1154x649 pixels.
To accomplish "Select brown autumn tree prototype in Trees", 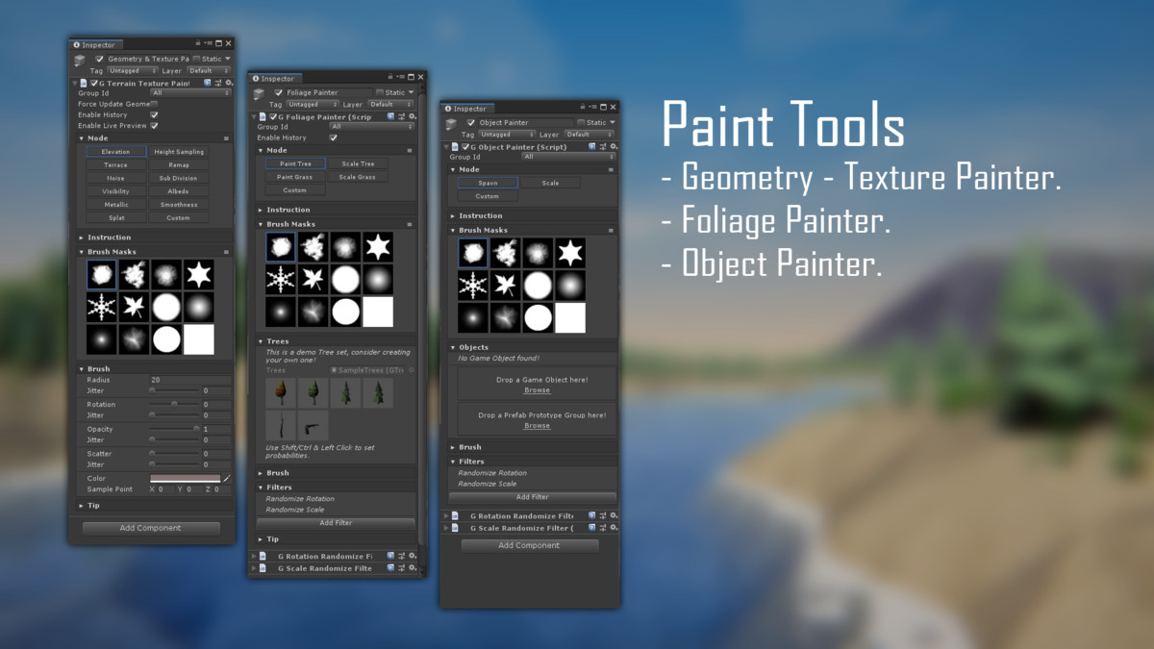I will click(x=282, y=392).
